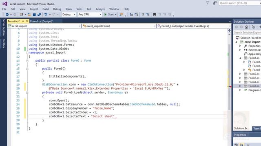The image size is (261, 146).
Task: Click the New Project toolbar icon
Action: [x=22, y=15]
